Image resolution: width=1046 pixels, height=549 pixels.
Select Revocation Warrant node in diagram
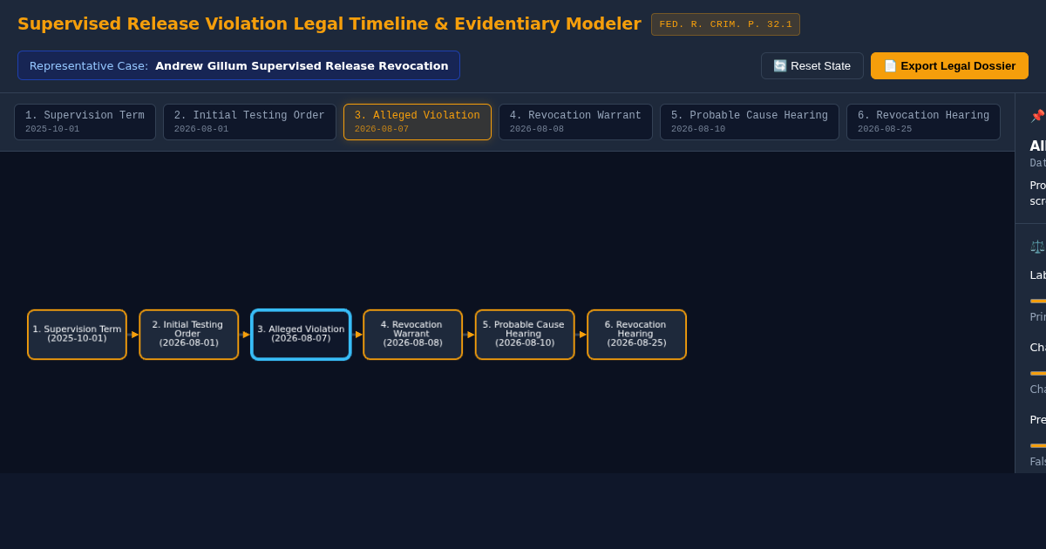(x=412, y=335)
